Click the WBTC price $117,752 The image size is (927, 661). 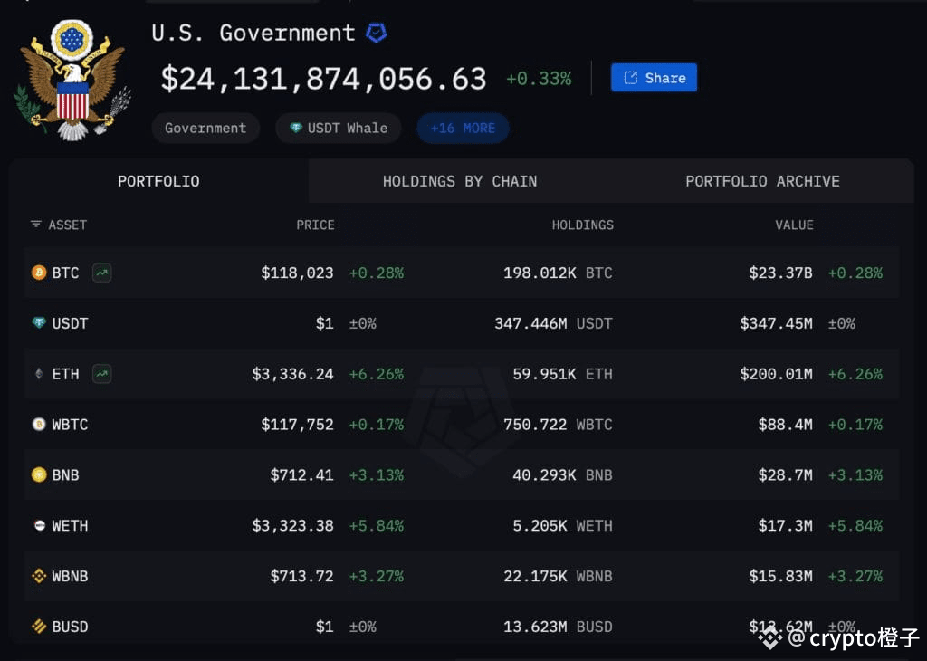297,425
